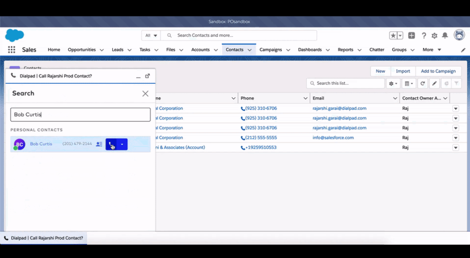Expand the Leads tab chevron

tap(129, 50)
